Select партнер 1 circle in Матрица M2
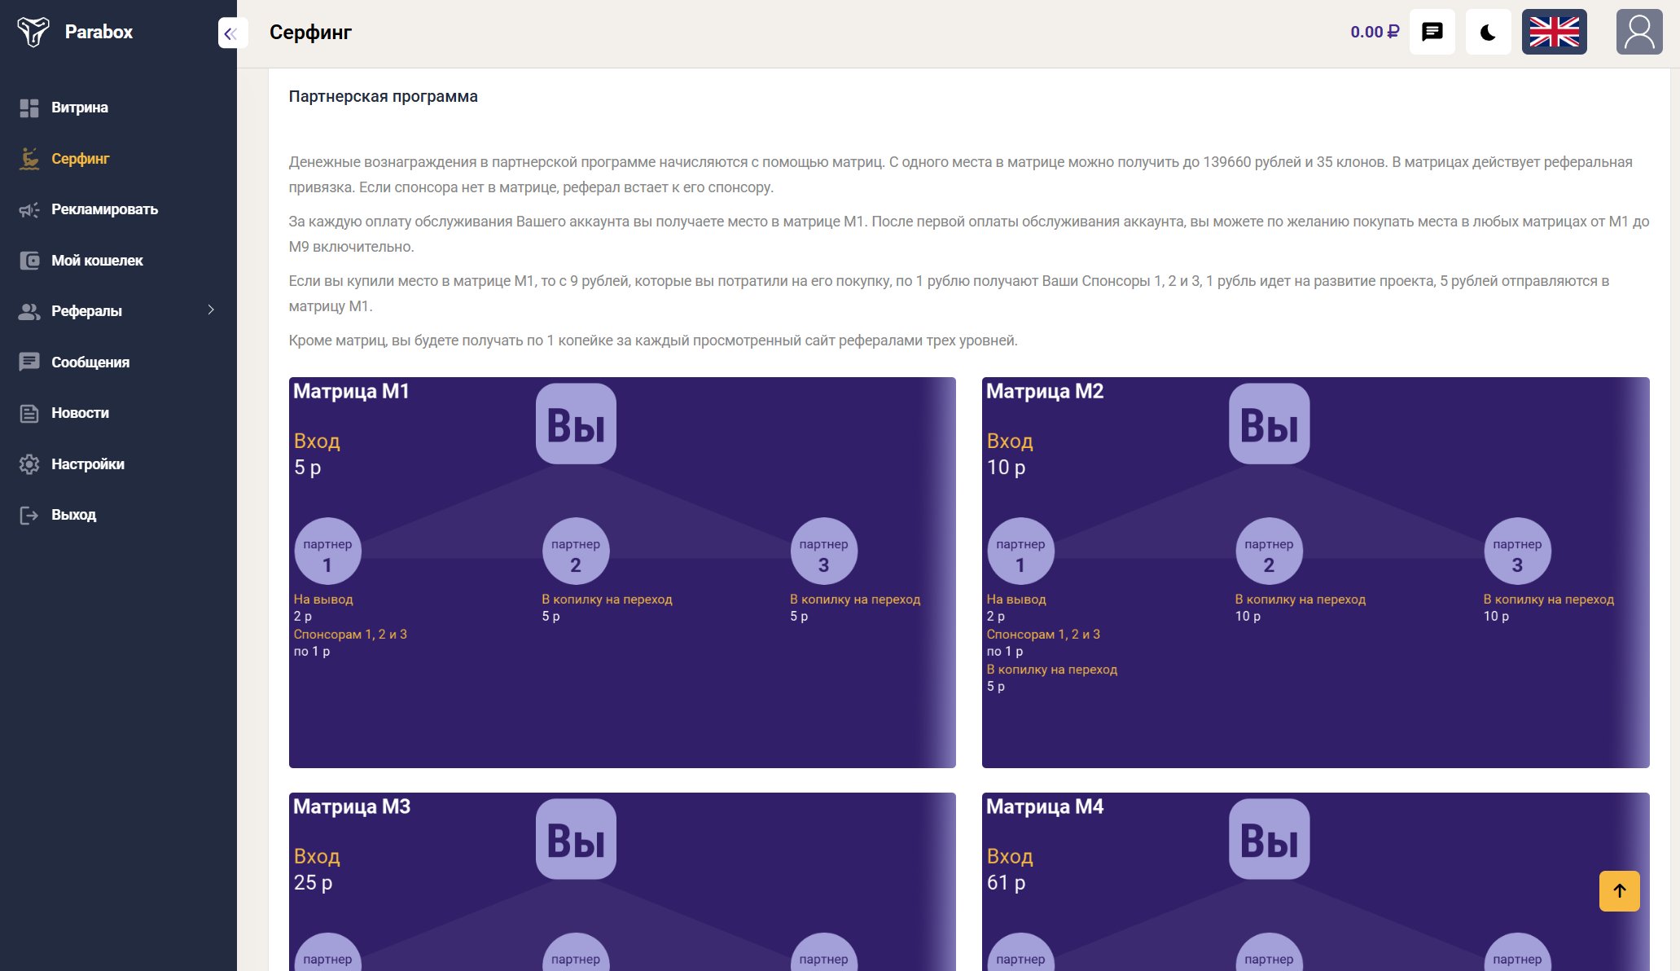This screenshot has width=1680, height=971. click(1021, 551)
